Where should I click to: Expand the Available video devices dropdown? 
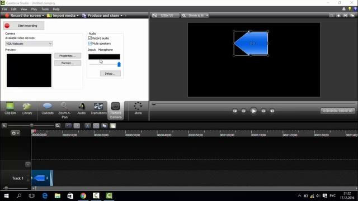coord(29,44)
